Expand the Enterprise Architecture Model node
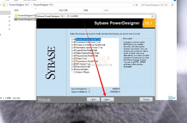 [72, 45]
